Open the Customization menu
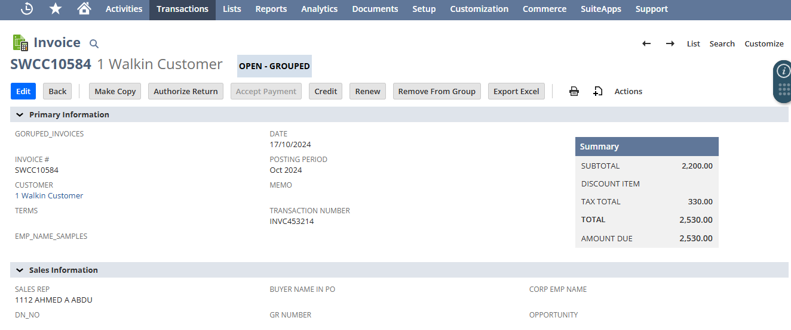This screenshot has height=330, width=791. [479, 9]
